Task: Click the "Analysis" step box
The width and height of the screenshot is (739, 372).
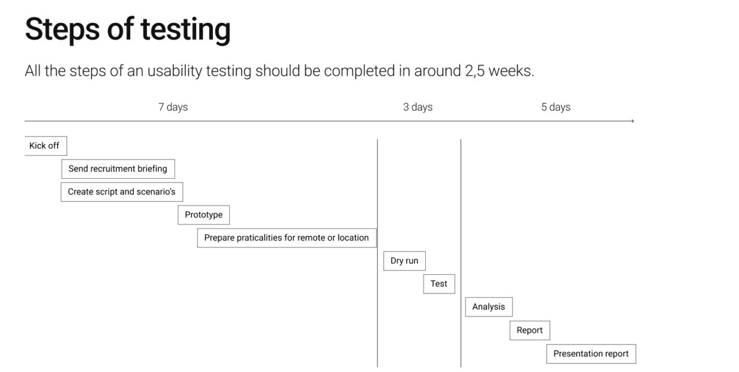Action: (x=488, y=307)
